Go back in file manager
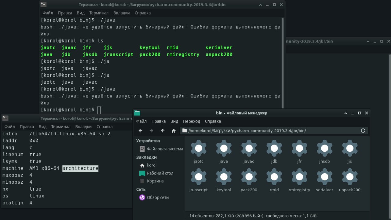Screen dimensions: 391x220 [x=141, y=130]
